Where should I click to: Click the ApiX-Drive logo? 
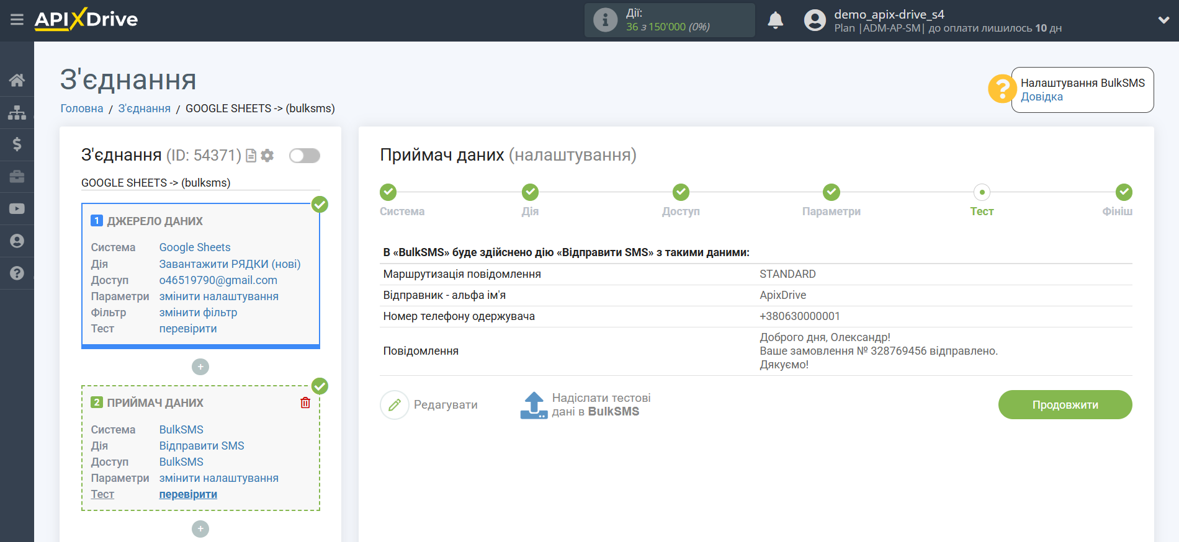coord(86,19)
